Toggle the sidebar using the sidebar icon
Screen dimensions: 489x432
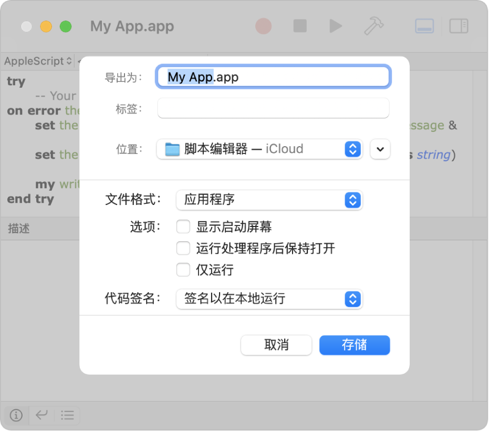(459, 26)
